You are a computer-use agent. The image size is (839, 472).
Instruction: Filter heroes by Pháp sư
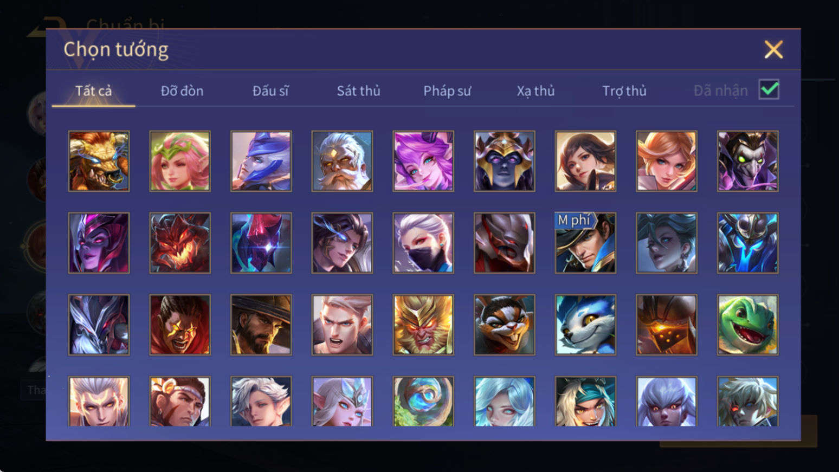coord(447,90)
